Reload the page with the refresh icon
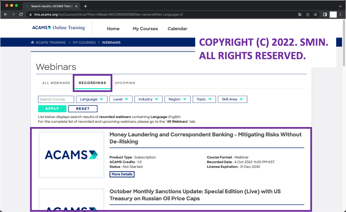This screenshot has width=346, height=212. pyautogui.click(x=21, y=14)
